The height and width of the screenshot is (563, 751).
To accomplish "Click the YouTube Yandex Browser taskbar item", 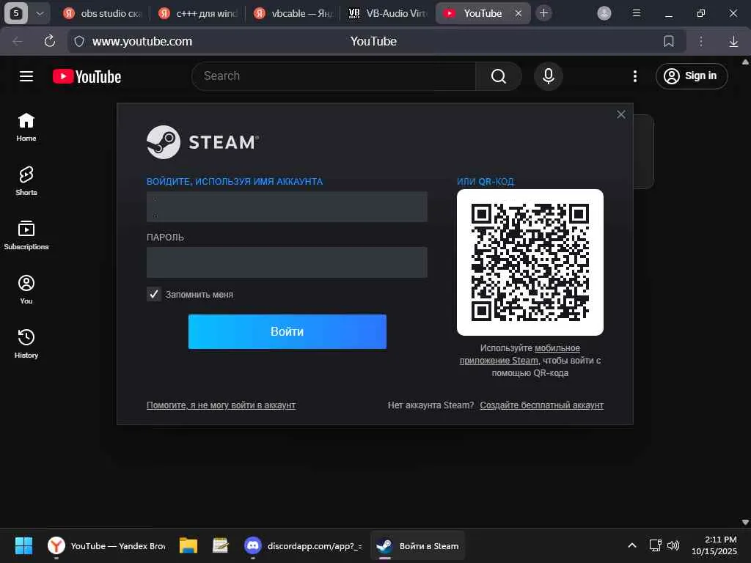I will [x=106, y=545].
